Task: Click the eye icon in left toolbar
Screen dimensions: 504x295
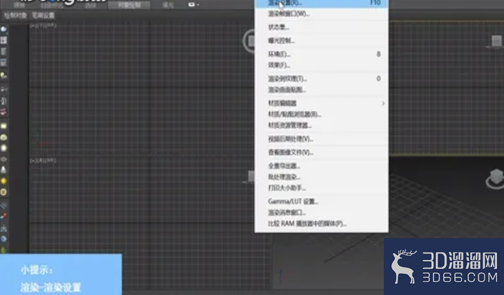Action: pos(4,159)
